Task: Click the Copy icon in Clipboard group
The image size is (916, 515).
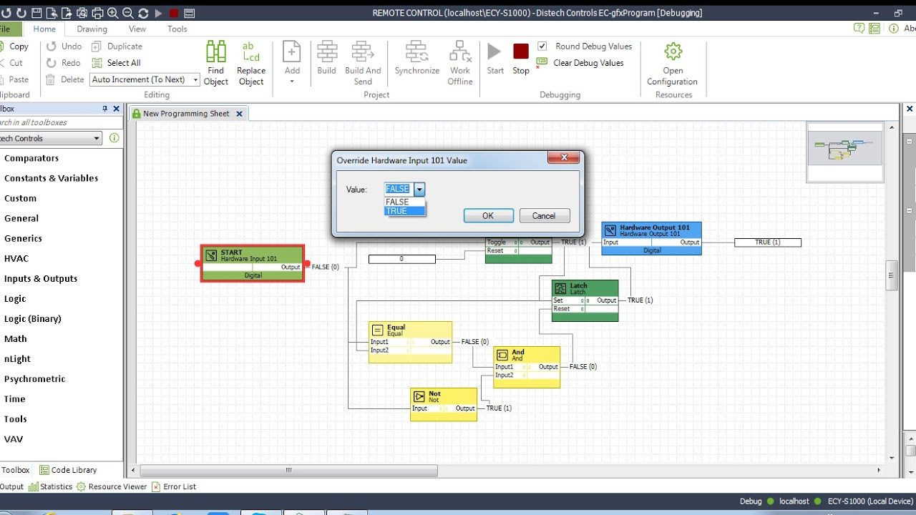Action: click(2, 46)
